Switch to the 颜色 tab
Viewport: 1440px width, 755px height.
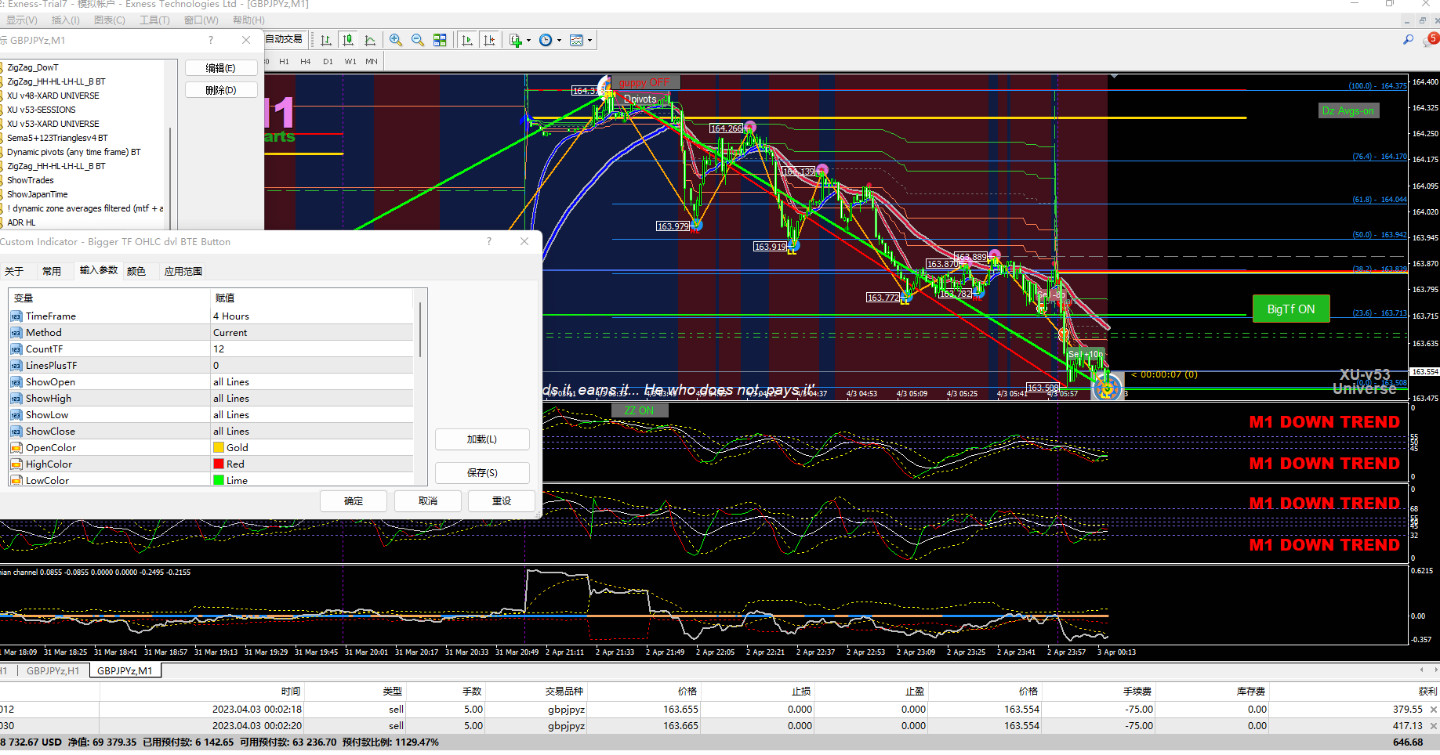(x=136, y=271)
